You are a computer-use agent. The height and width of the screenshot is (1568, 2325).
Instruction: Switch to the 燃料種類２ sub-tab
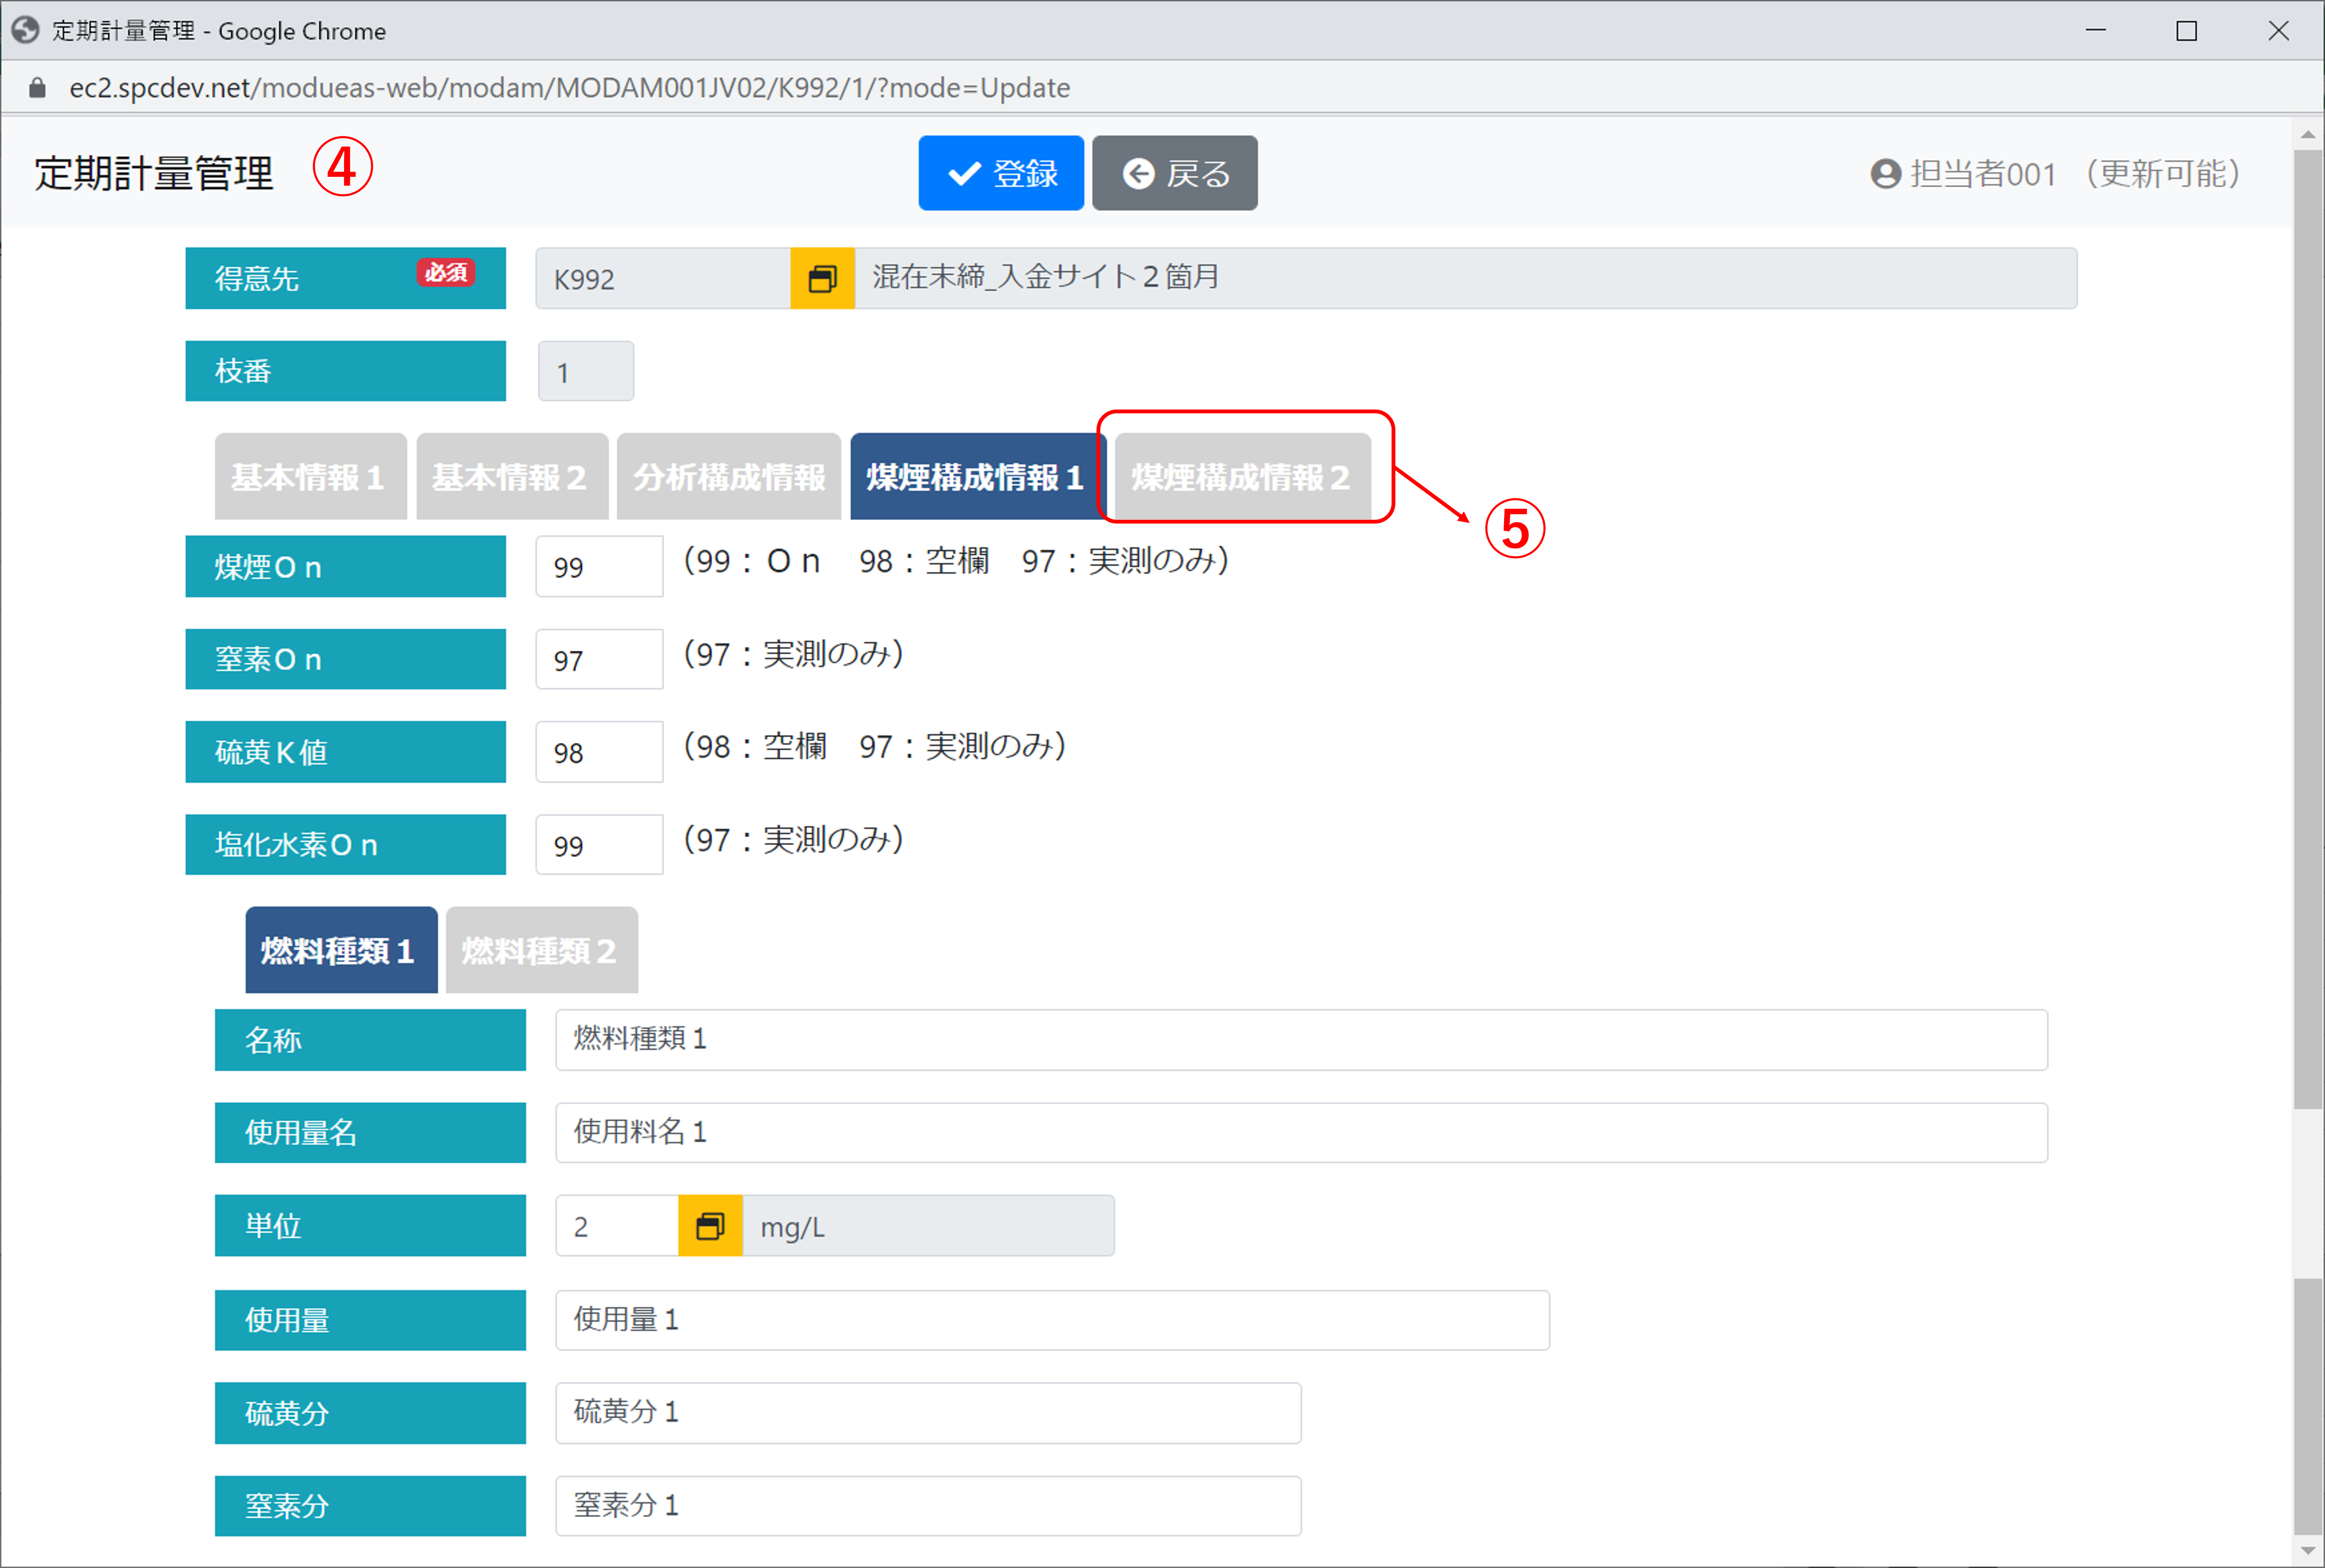pyautogui.click(x=541, y=950)
